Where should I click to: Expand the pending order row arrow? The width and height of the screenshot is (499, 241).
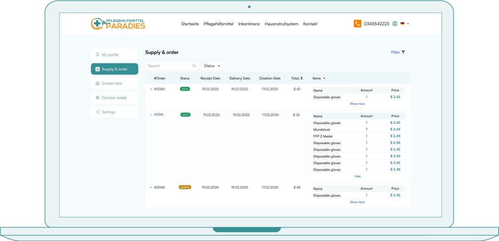(x=151, y=187)
